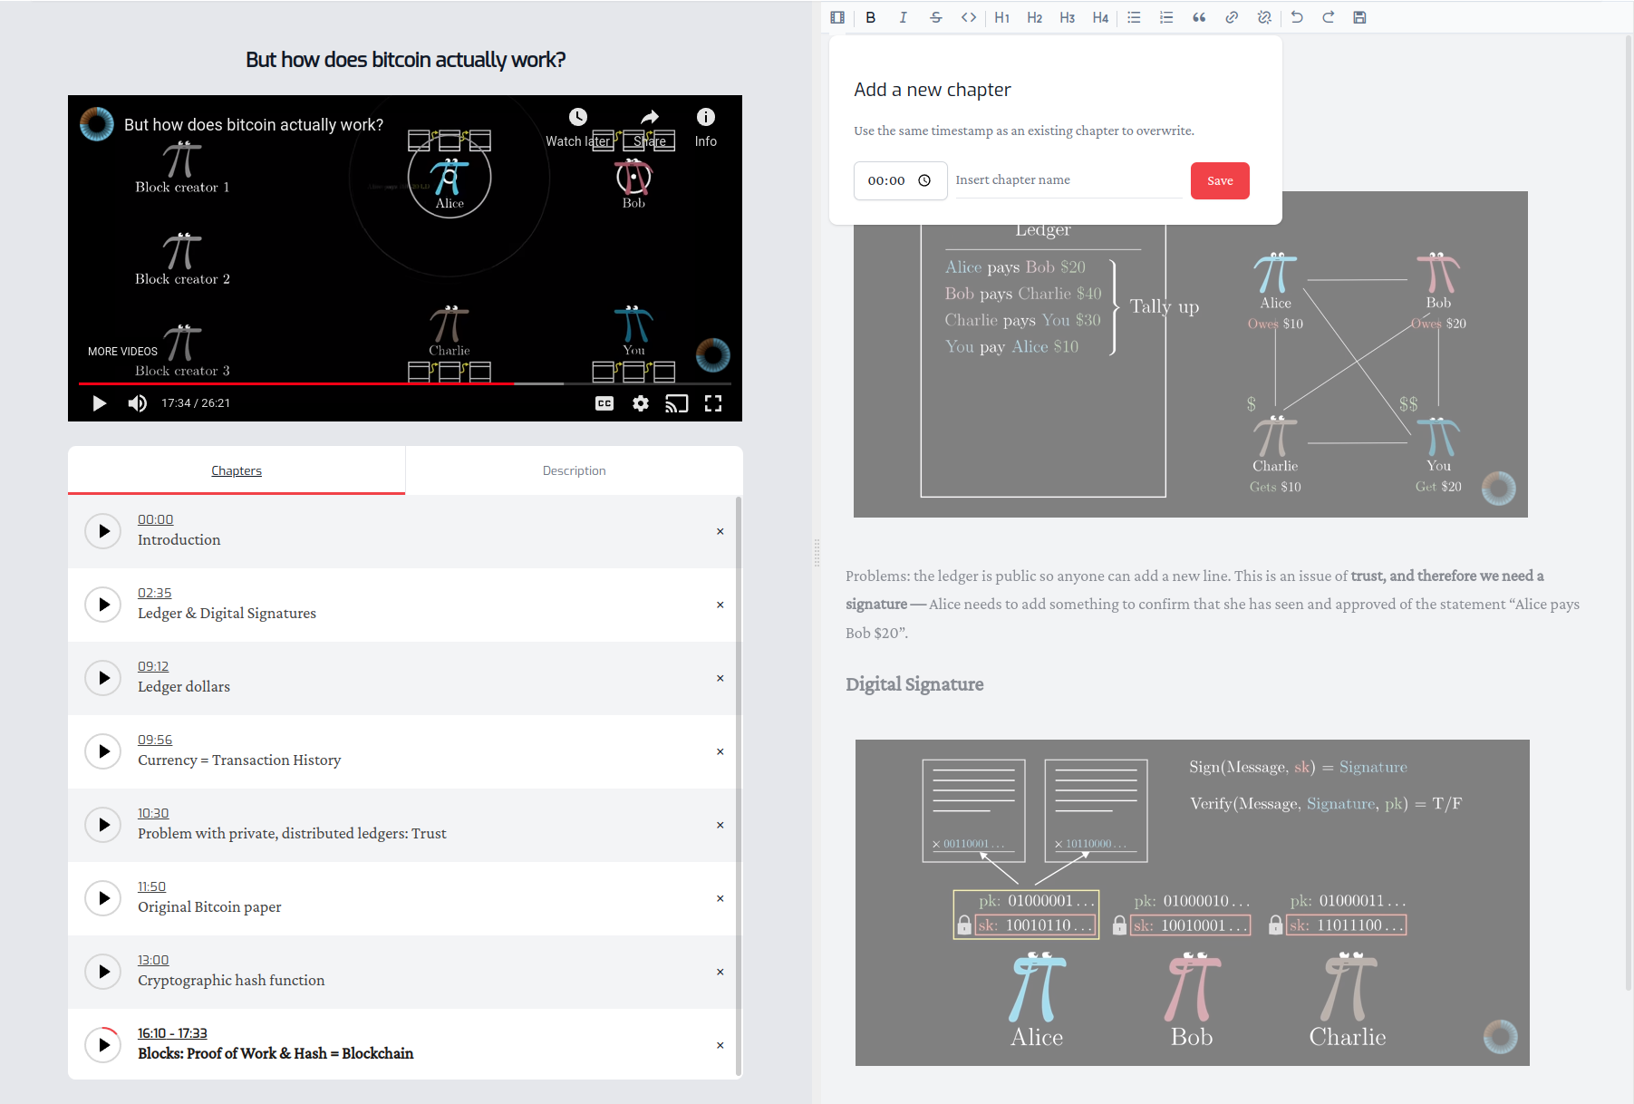Apply bold formatting in editor toolbar
1634x1104 pixels.
(871, 17)
